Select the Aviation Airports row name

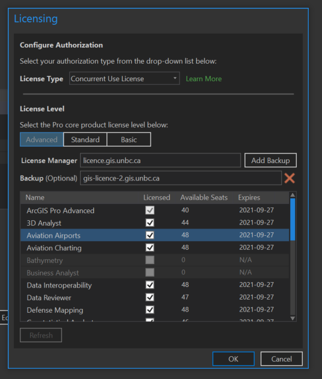click(x=54, y=235)
